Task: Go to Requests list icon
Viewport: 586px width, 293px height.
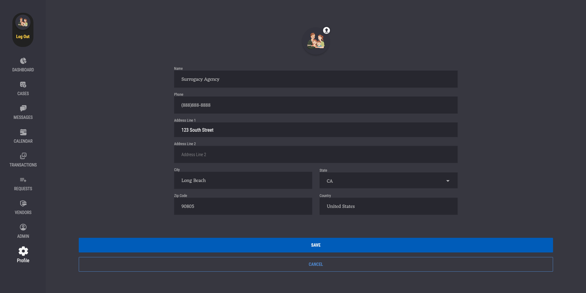Action: 23,180
